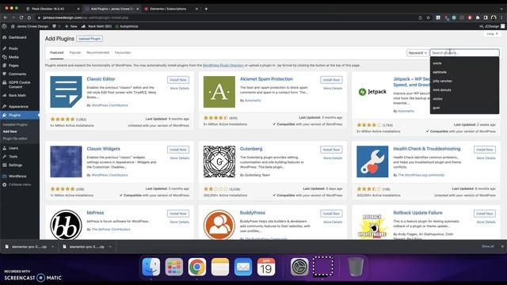Switch to the Elementor Subscriptions browser tab

pos(170,9)
